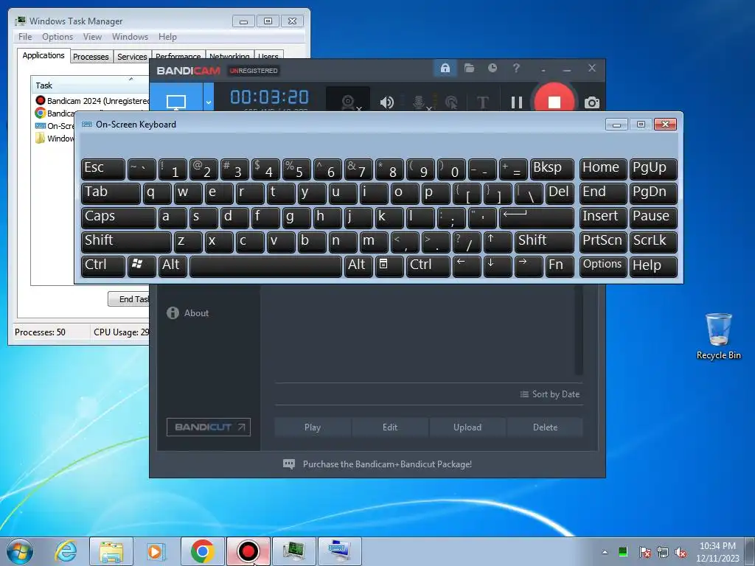Click the left arrow key on keyboard
755x566 pixels.
click(x=467, y=266)
